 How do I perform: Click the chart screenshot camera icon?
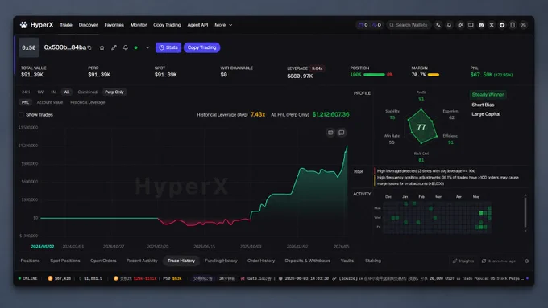click(330, 132)
